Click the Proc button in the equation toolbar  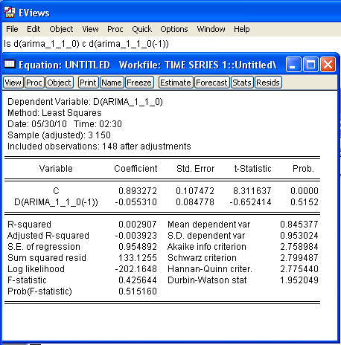tap(34, 83)
